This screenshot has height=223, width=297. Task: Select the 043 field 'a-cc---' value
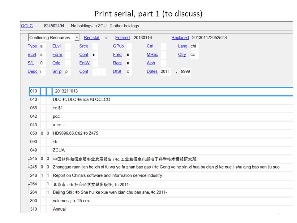59,125
